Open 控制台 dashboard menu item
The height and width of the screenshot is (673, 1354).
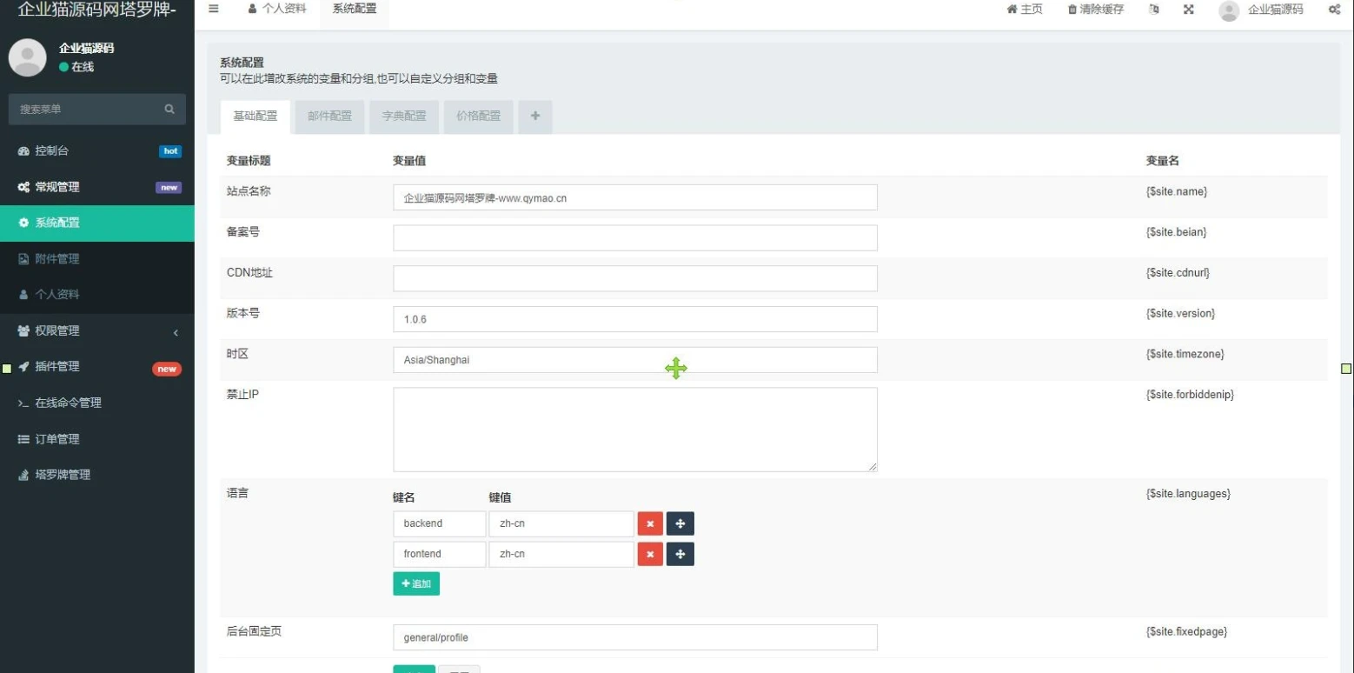97,151
